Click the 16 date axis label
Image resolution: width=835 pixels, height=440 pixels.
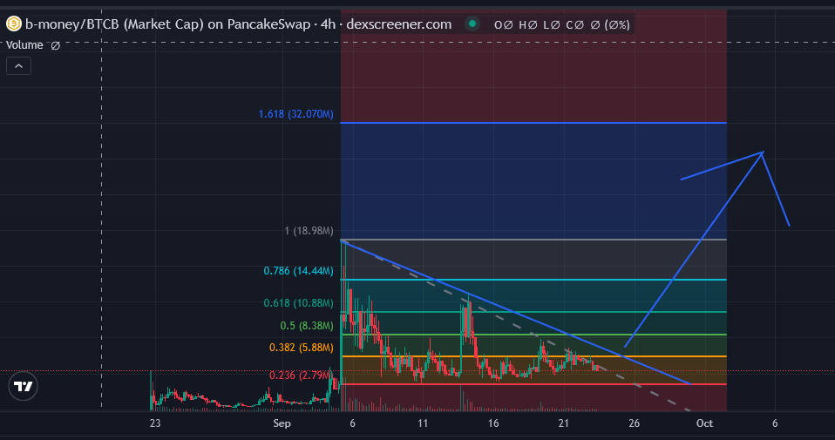click(x=493, y=423)
